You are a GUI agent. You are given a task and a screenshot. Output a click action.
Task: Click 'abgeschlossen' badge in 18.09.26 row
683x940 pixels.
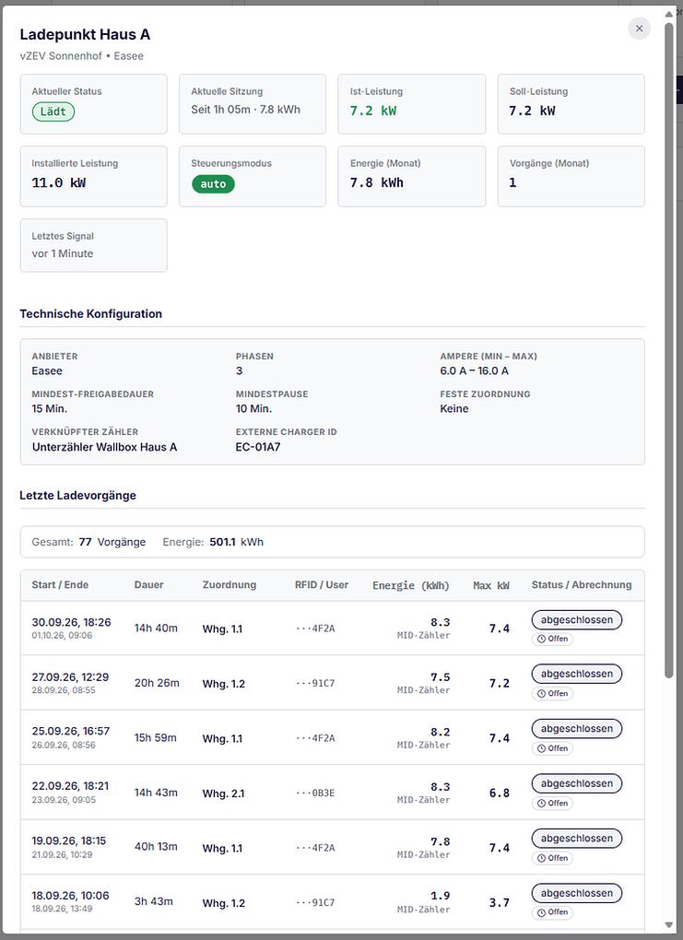pos(577,893)
